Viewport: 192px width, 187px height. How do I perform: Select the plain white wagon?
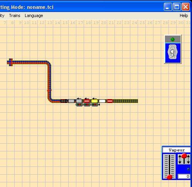[x=102, y=101]
